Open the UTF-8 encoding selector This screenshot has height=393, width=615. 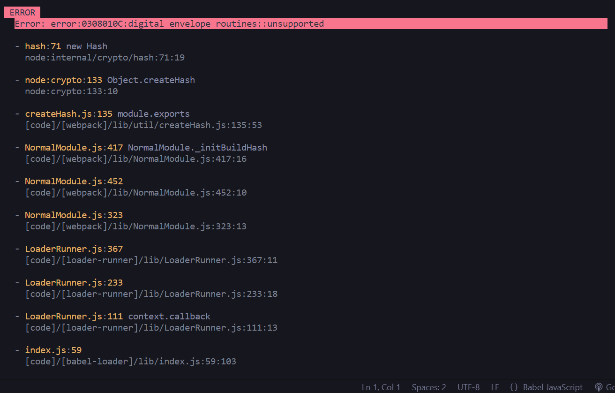coord(468,387)
